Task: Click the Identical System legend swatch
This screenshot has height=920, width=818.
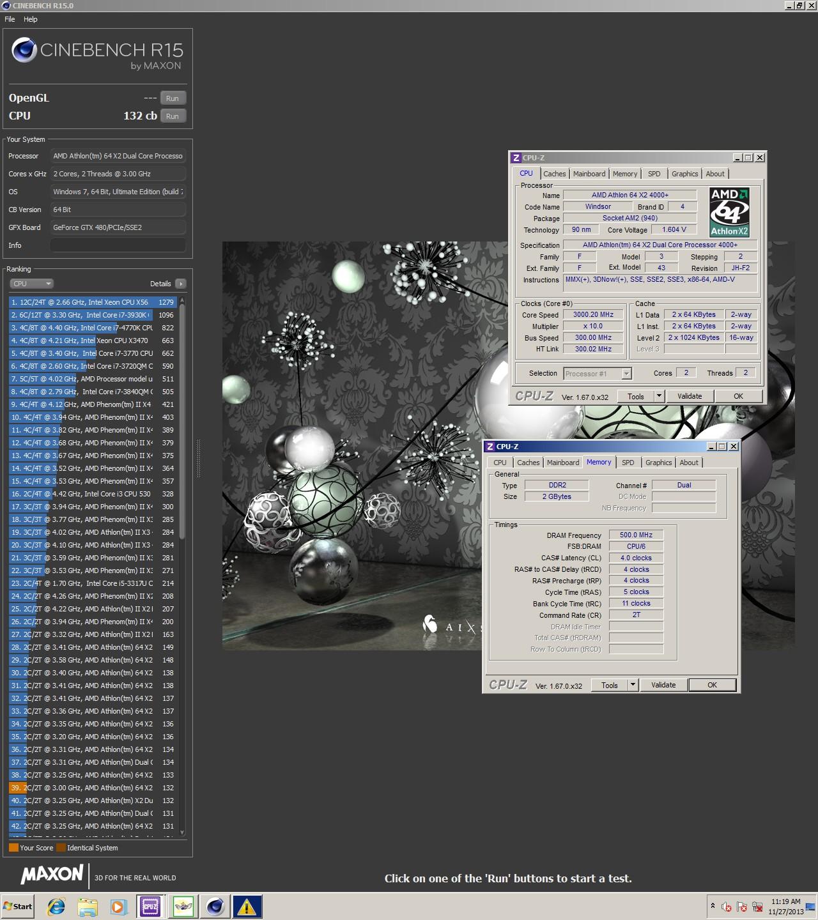Action: [x=61, y=848]
